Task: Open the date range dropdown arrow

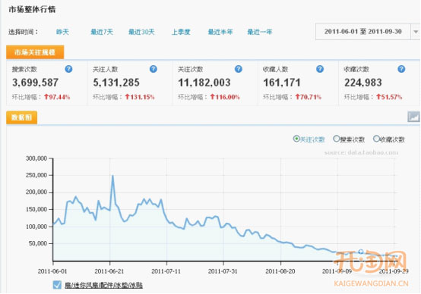Action: click(416, 32)
